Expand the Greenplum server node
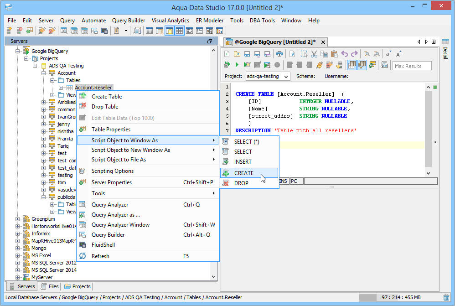The image size is (455, 306). click(17, 219)
